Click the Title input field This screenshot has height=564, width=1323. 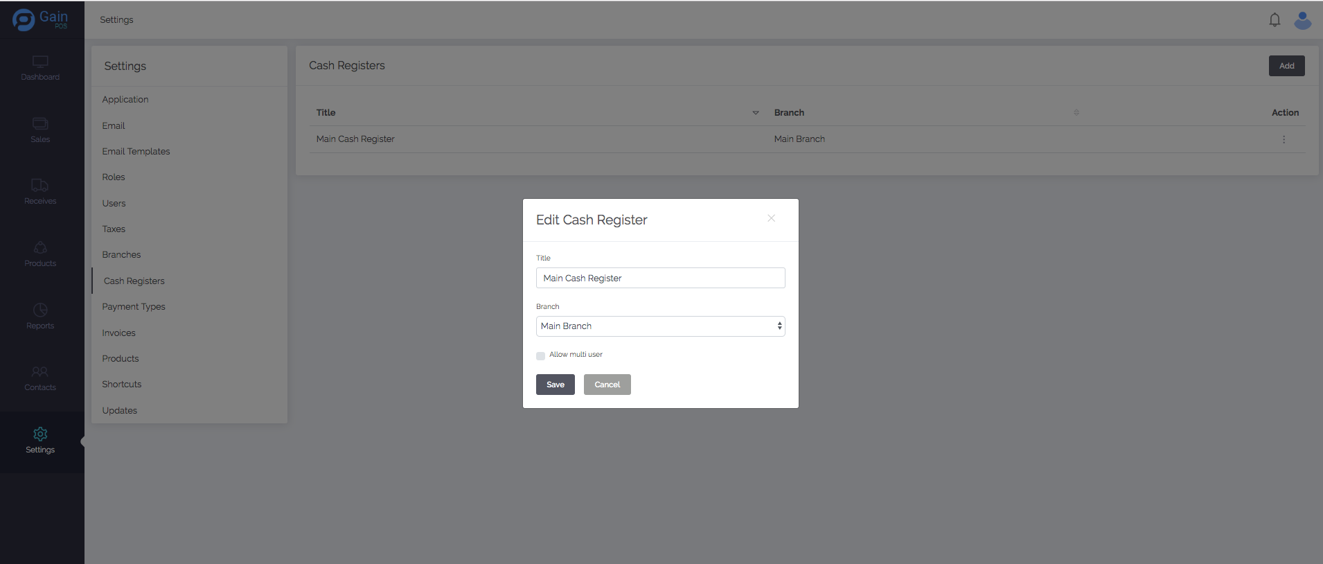(660, 278)
